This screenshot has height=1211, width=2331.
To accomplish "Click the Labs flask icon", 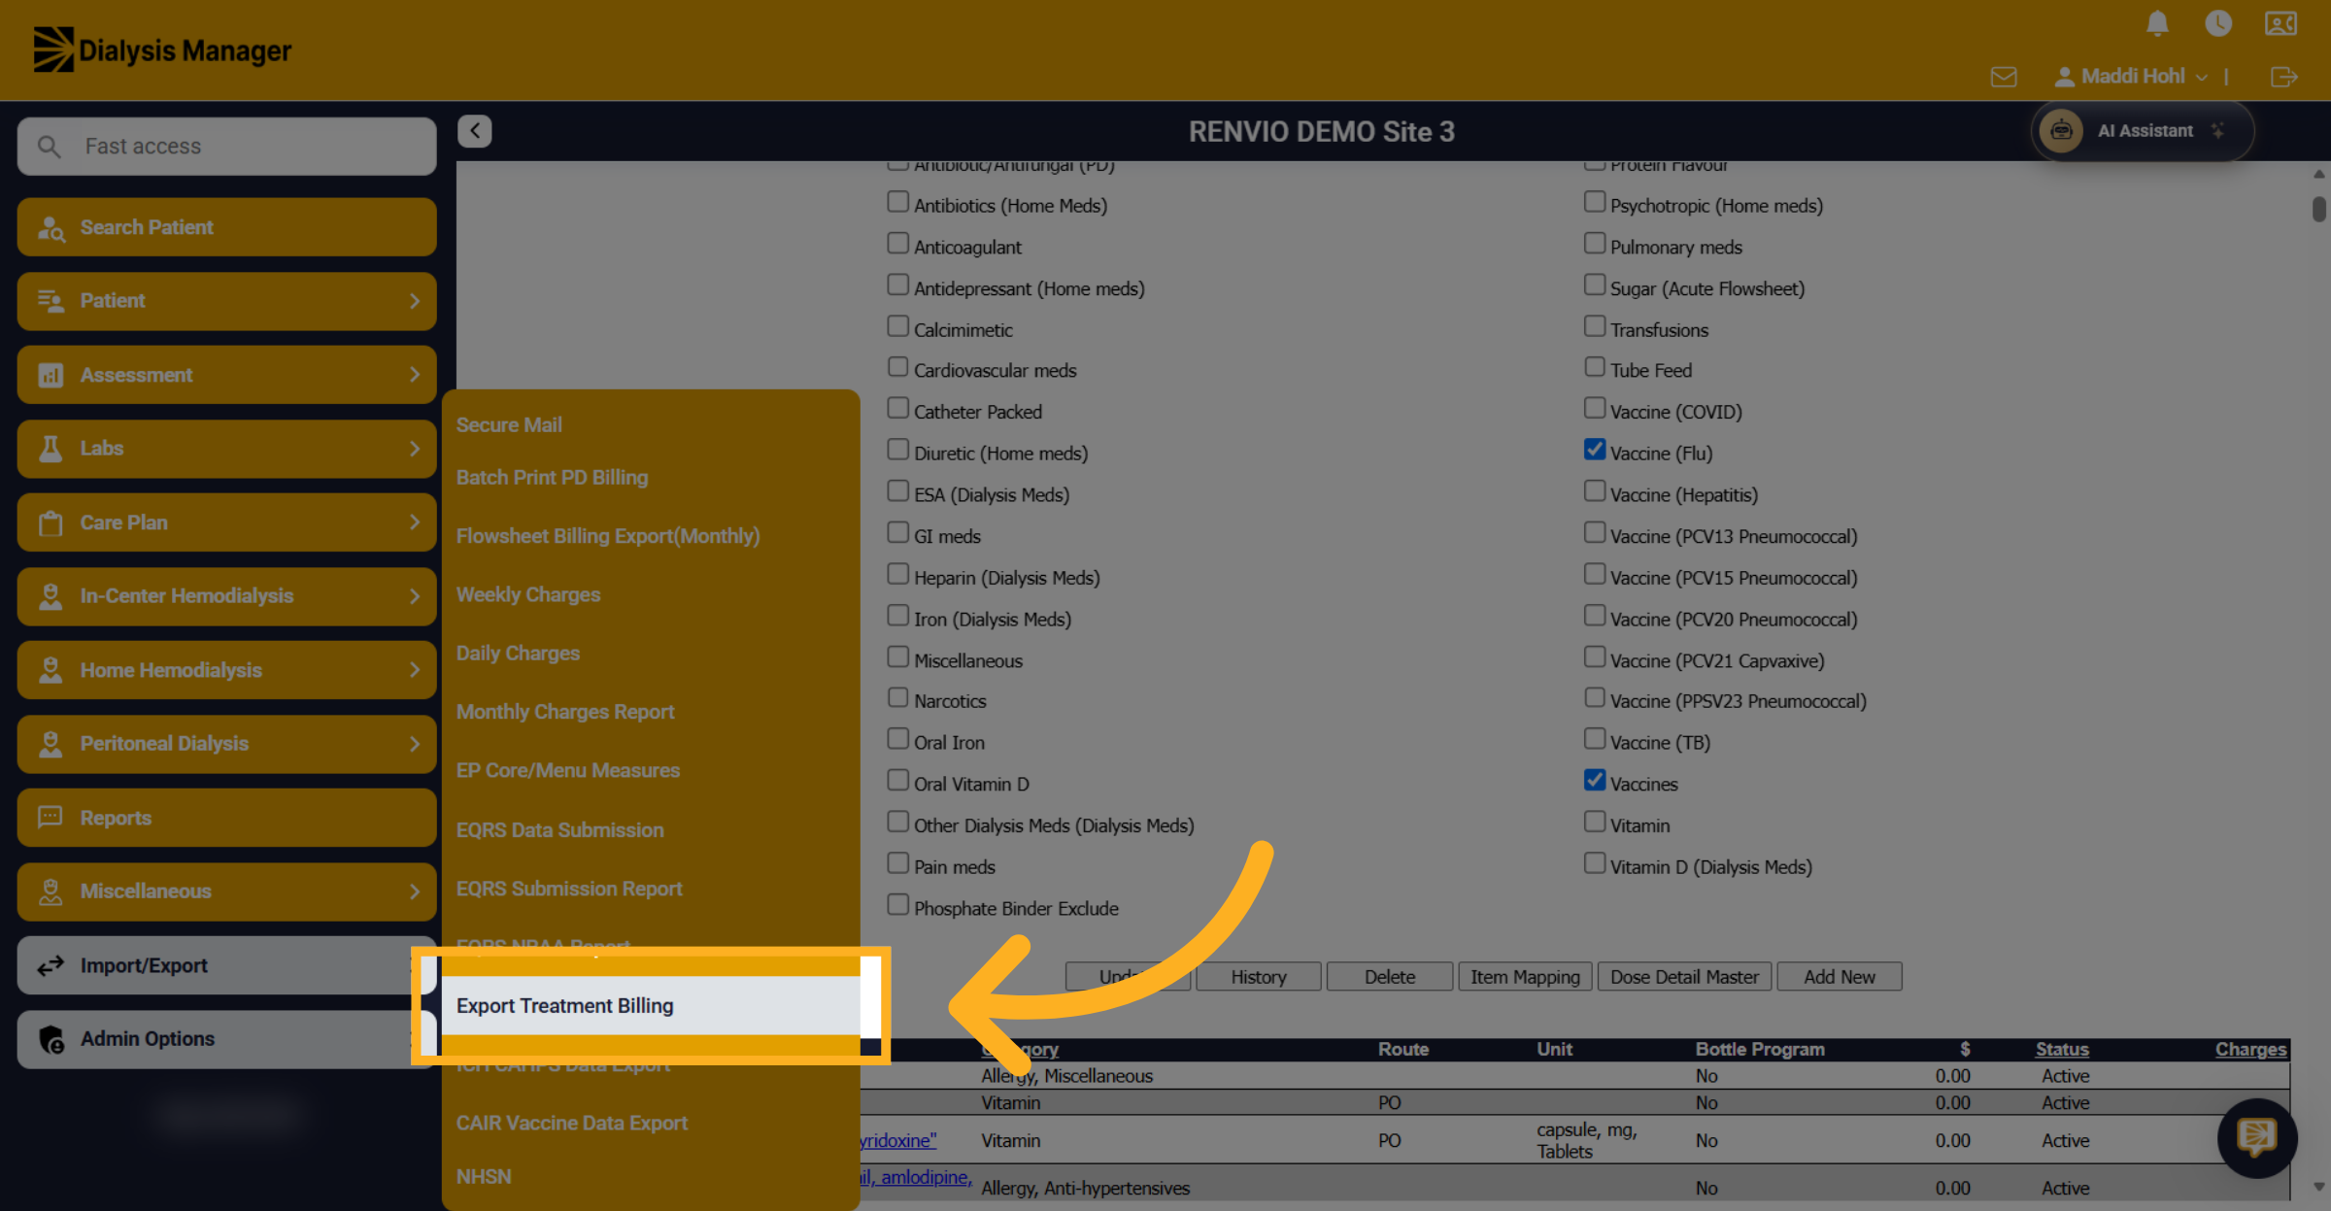I will [x=51, y=449].
